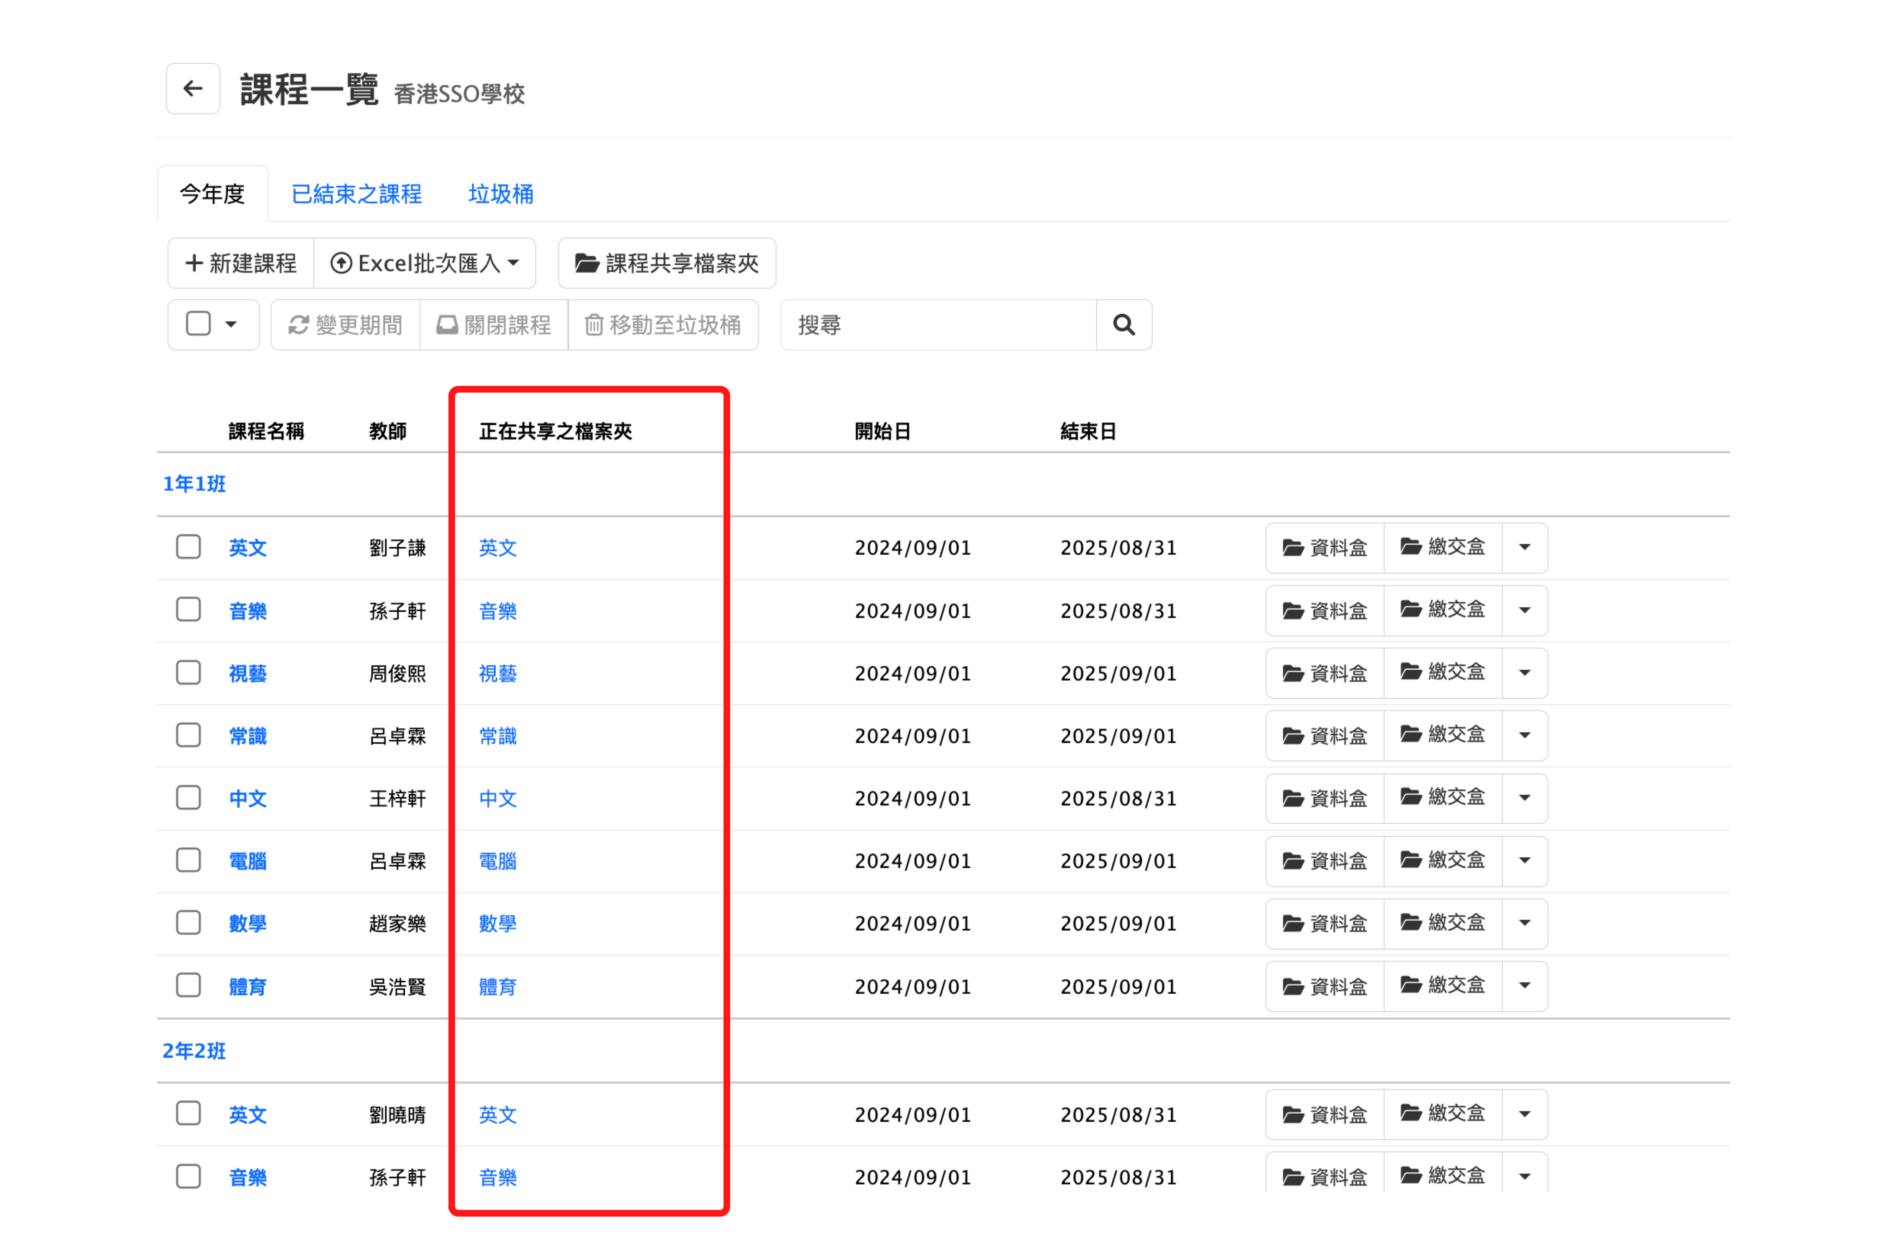
Task: Click 變更期間 refresh button
Action: (x=345, y=325)
